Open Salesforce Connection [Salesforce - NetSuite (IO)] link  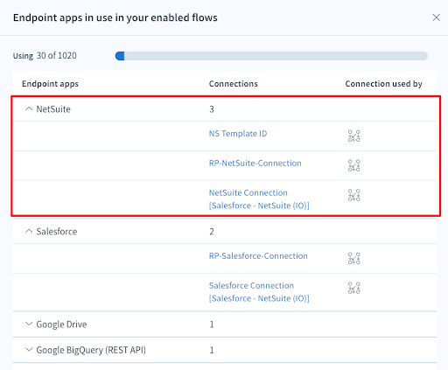pyautogui.click(x=259, y=292)
